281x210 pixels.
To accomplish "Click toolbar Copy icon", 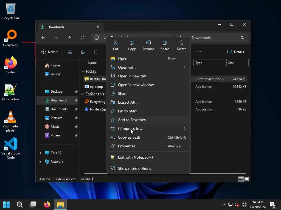I will point(83,52).
